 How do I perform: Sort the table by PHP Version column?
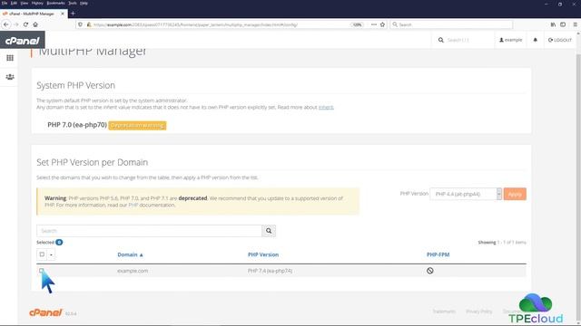point(263,254)
